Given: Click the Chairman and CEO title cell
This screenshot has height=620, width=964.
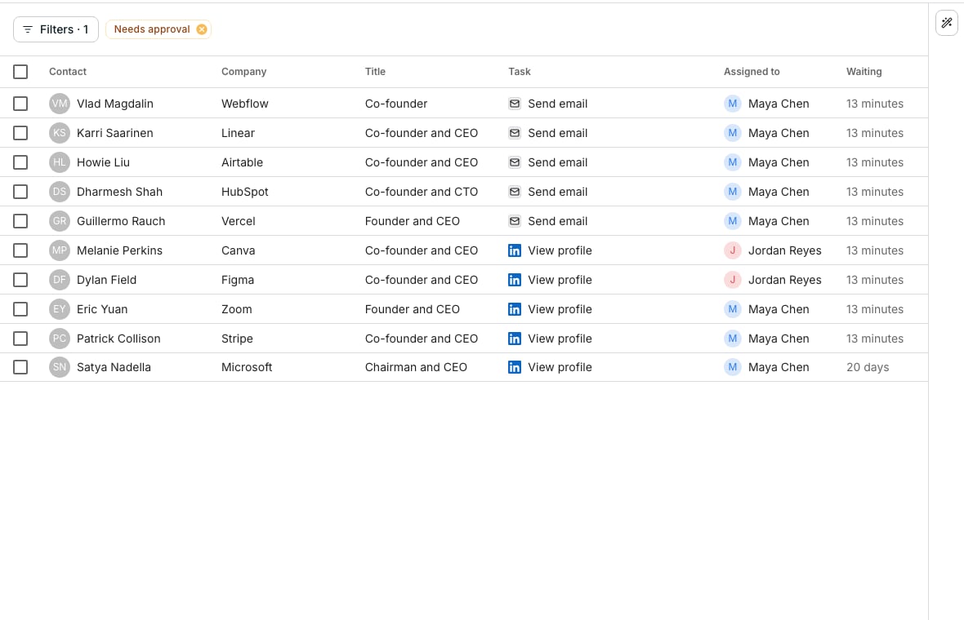Looking at the screenshot, I should click(416, 367).
